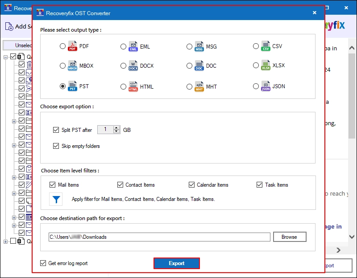
Task: Click the PST file format icon
Action: click(x=72, y=86)
